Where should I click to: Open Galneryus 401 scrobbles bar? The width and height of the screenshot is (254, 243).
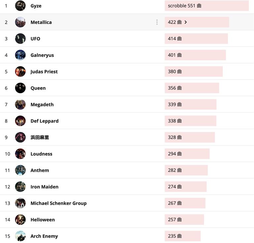(x=195, y=55)
